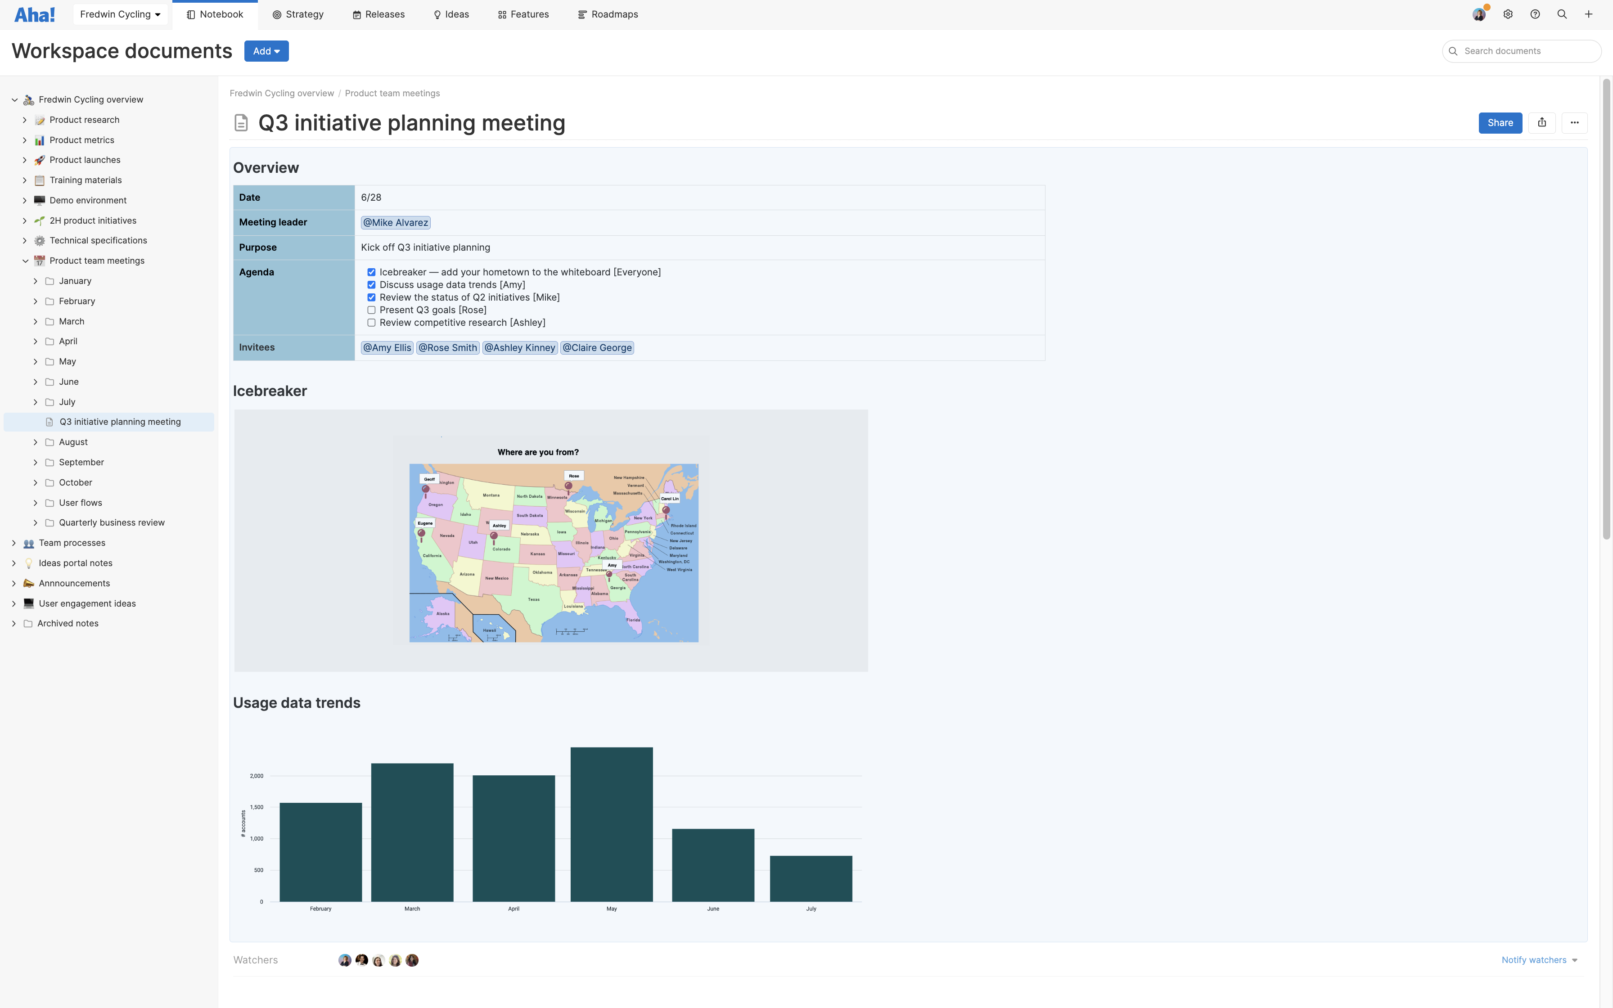Click the plus icon in top bar
Viewport: 1613px width, 1008px height.
click(x=1588, y=15)
